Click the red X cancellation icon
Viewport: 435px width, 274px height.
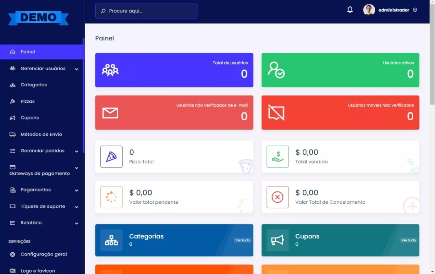pyautogui.click(x=277, y=197)
